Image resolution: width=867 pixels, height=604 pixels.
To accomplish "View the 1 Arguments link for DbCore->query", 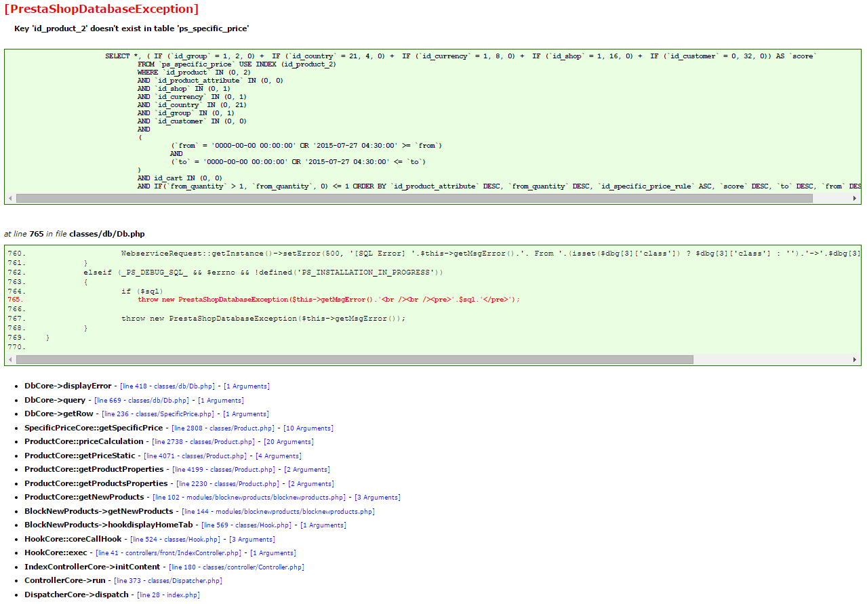I will 221,400.
